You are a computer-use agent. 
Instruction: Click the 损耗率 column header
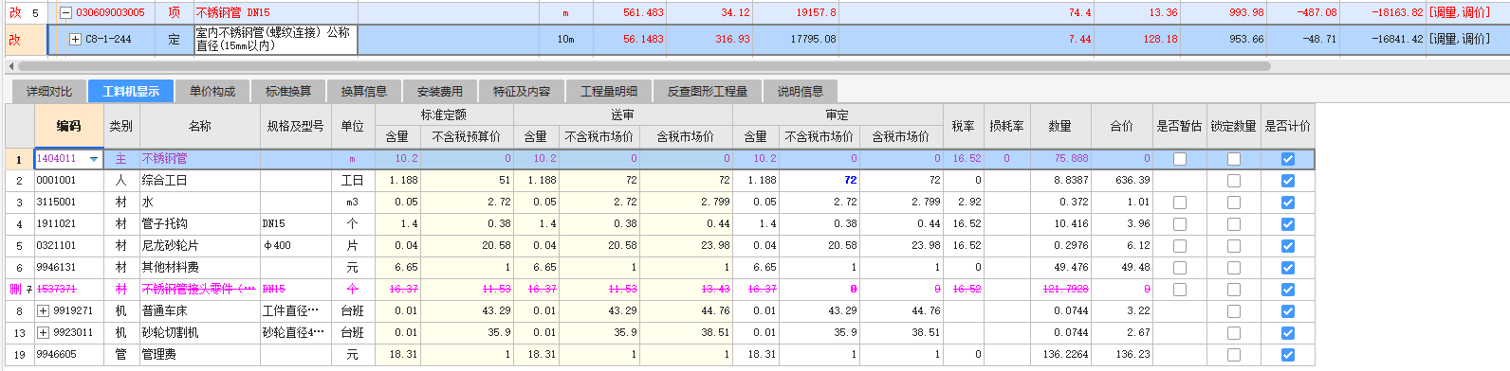point(1006,126)
